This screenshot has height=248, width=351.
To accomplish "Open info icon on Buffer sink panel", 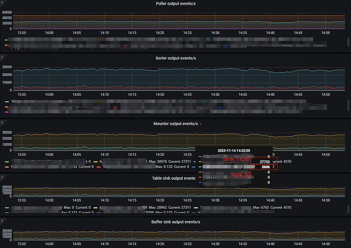I will pyautogui.click(x=2, y=221).
